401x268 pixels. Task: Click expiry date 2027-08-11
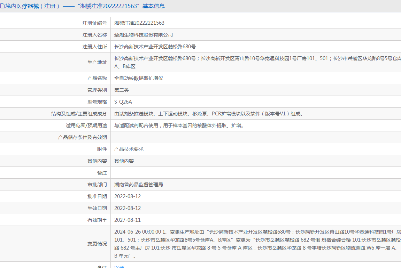[128, 220]
